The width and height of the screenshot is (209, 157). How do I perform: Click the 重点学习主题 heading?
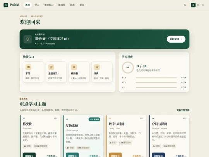tap(33, 104)
